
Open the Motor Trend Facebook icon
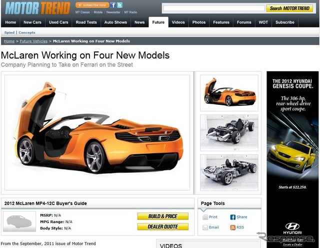point(113,5)
